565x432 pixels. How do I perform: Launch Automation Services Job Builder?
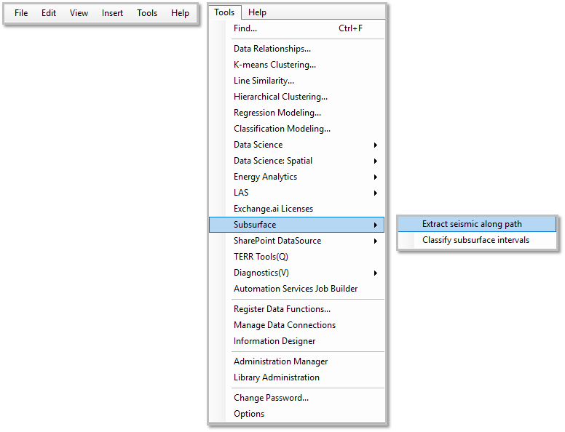coord(297,289)
